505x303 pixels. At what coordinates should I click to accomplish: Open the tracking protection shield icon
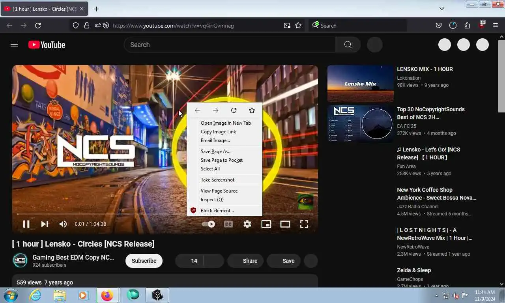[x=76, y=26]
